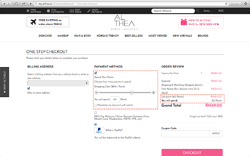Open KOREA'S TRENDY menu
250x156 pixels.
108,36
